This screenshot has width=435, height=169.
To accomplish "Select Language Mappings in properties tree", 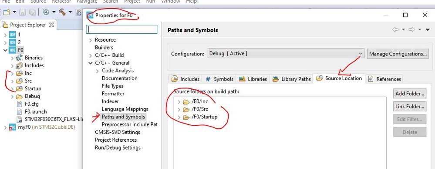I will [x=125, y=109].
